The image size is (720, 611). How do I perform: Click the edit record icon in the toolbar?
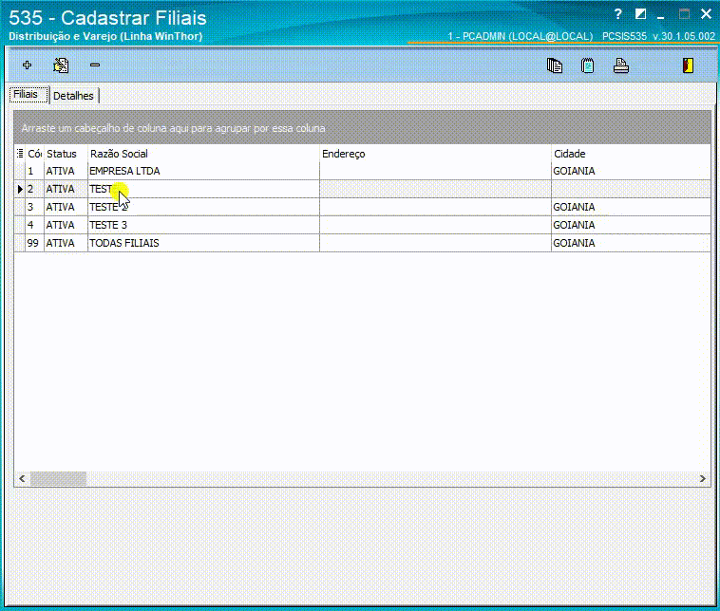pos(61,65)
